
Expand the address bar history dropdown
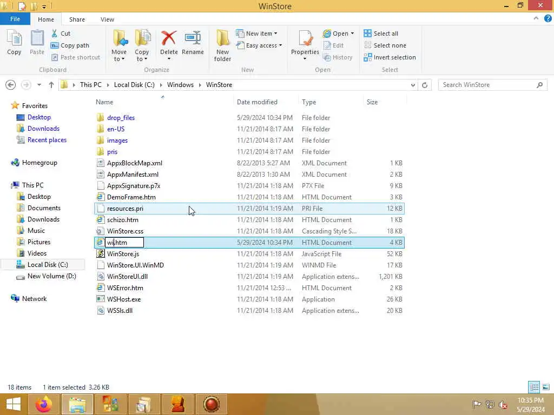pos(413,85)
